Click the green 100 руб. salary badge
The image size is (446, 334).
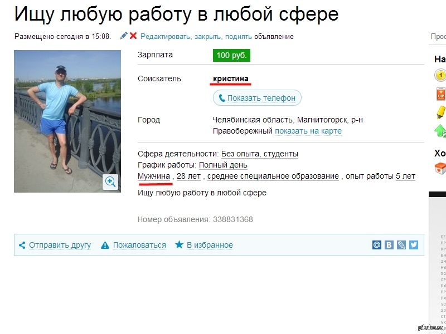tap(231, 55)
